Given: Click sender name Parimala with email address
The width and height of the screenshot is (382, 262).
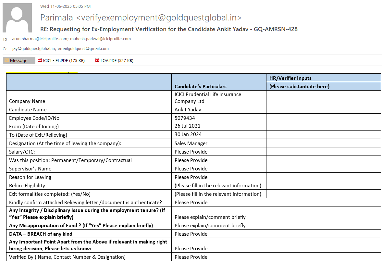Looking at the screenshot, I should tap(141, 18).
